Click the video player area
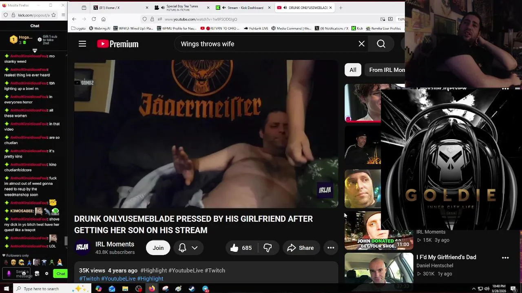Image resolution: width=522 pixels, height=293 pixels. (x=206, y=134)
